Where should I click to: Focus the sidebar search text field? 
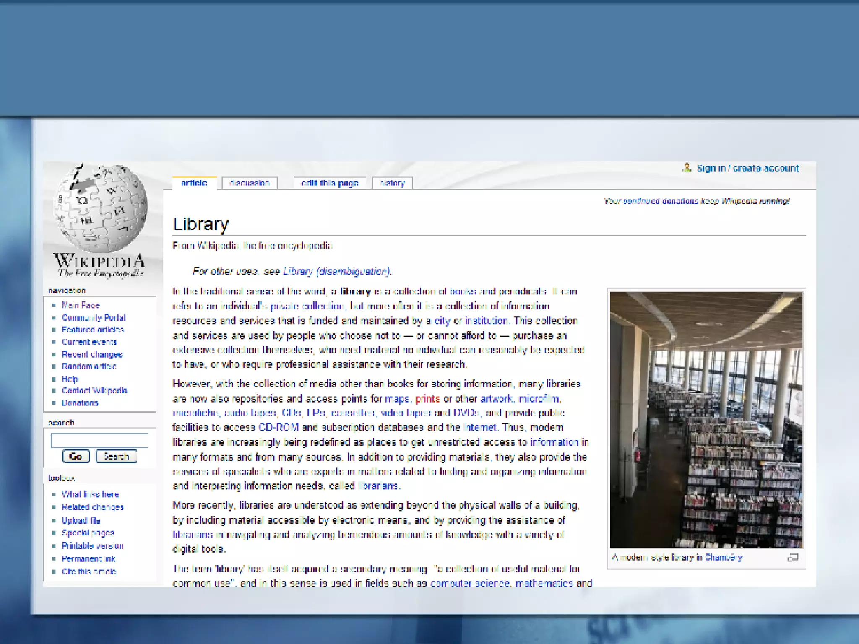pyautogui.click(x=100, y=441)
